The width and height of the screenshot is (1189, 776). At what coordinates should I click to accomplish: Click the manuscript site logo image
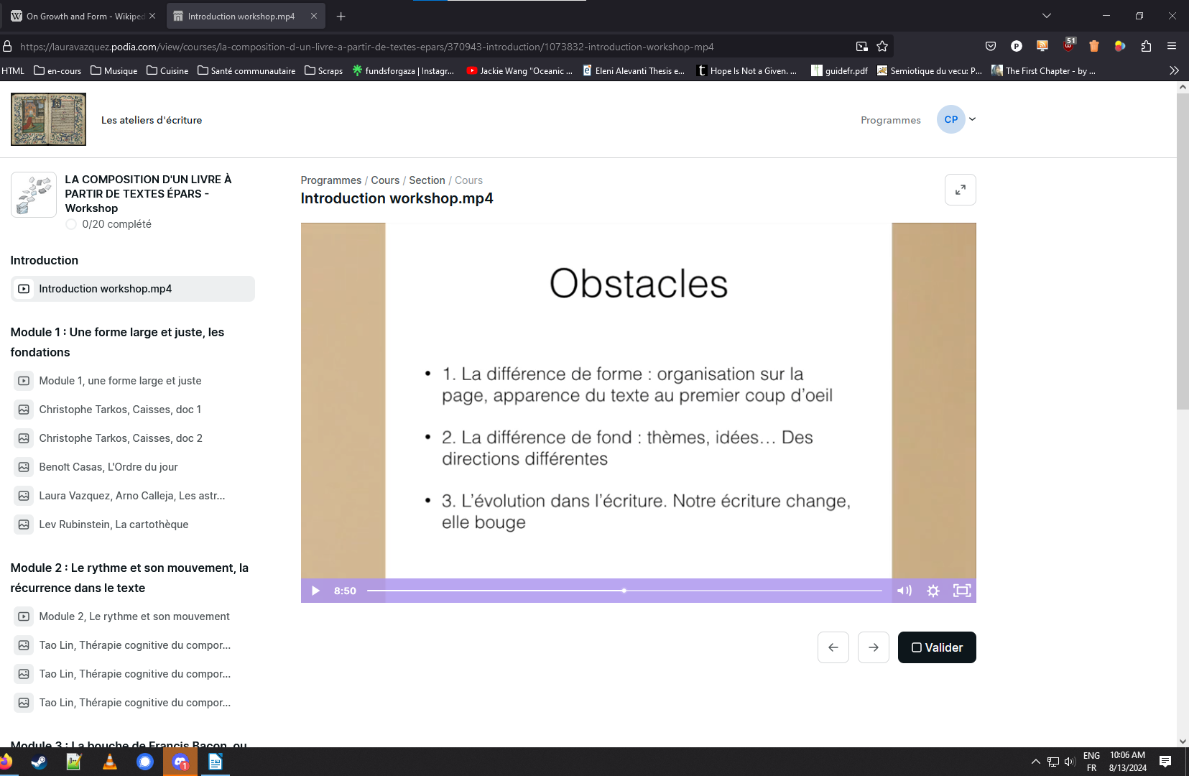click(48, 119)
